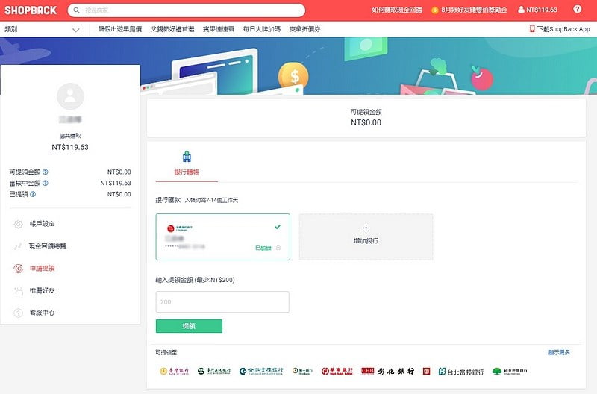Click the trash icon on bank card
Screen dimensions: 597x394
point(278,248)
